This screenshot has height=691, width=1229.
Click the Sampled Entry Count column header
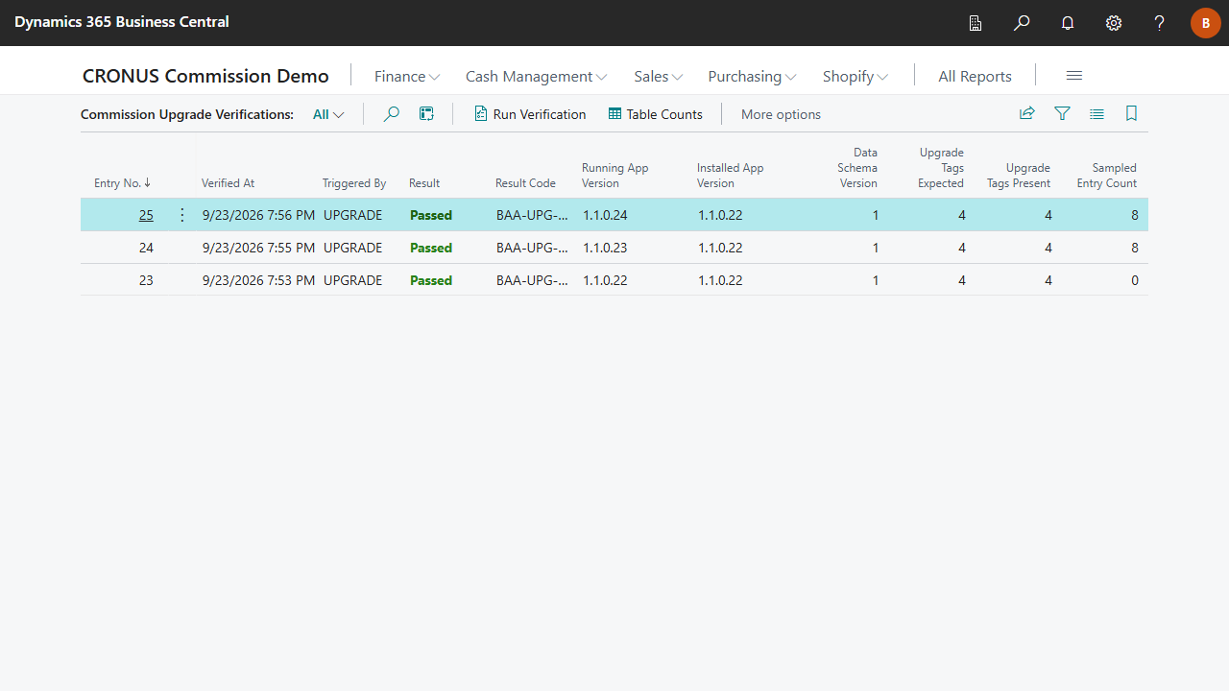coord(1107,176)
